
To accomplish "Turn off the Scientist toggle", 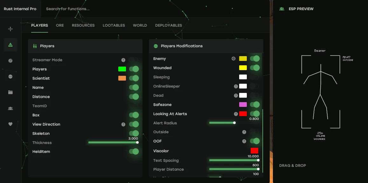I will pyautogui.click(x=134, y=78).
